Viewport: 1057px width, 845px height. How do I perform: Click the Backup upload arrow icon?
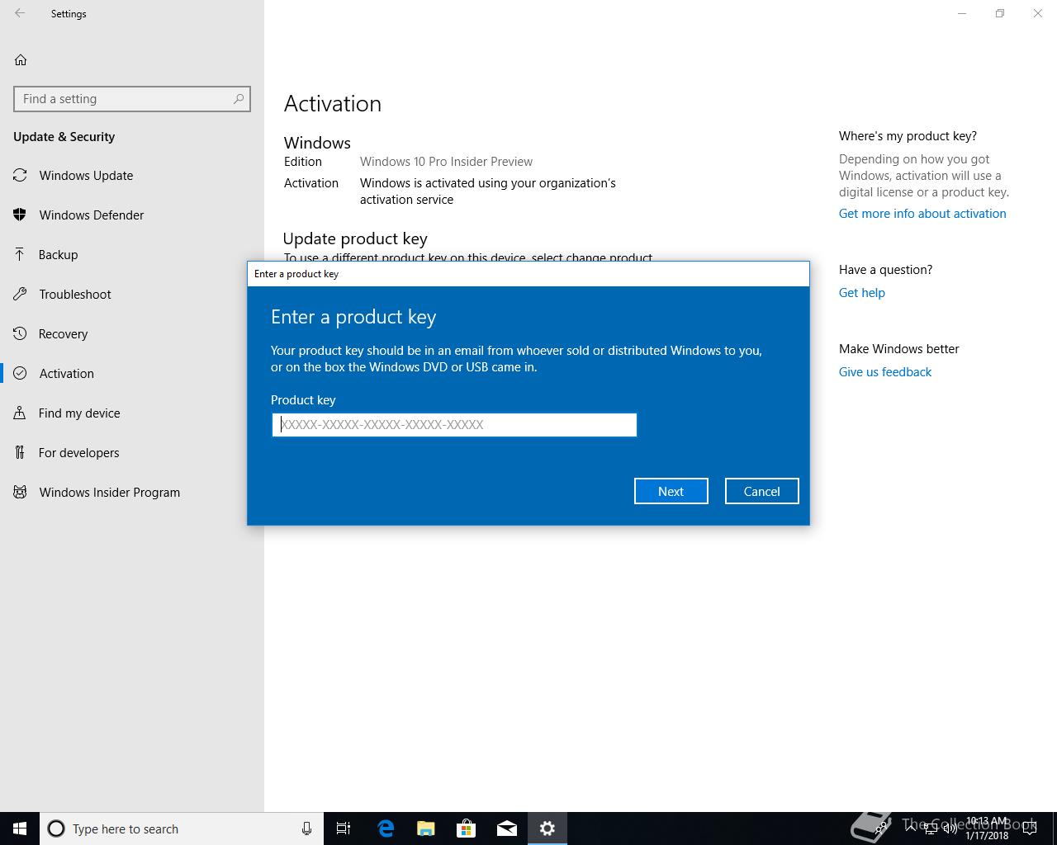coord(20,254)
